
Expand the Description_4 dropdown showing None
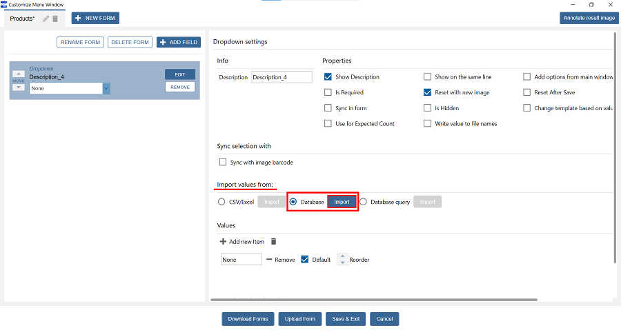click(x=106, y=88)
